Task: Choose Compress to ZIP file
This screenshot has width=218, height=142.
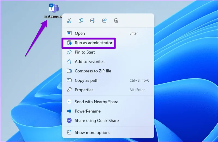Action: click(x=108, y=71)
